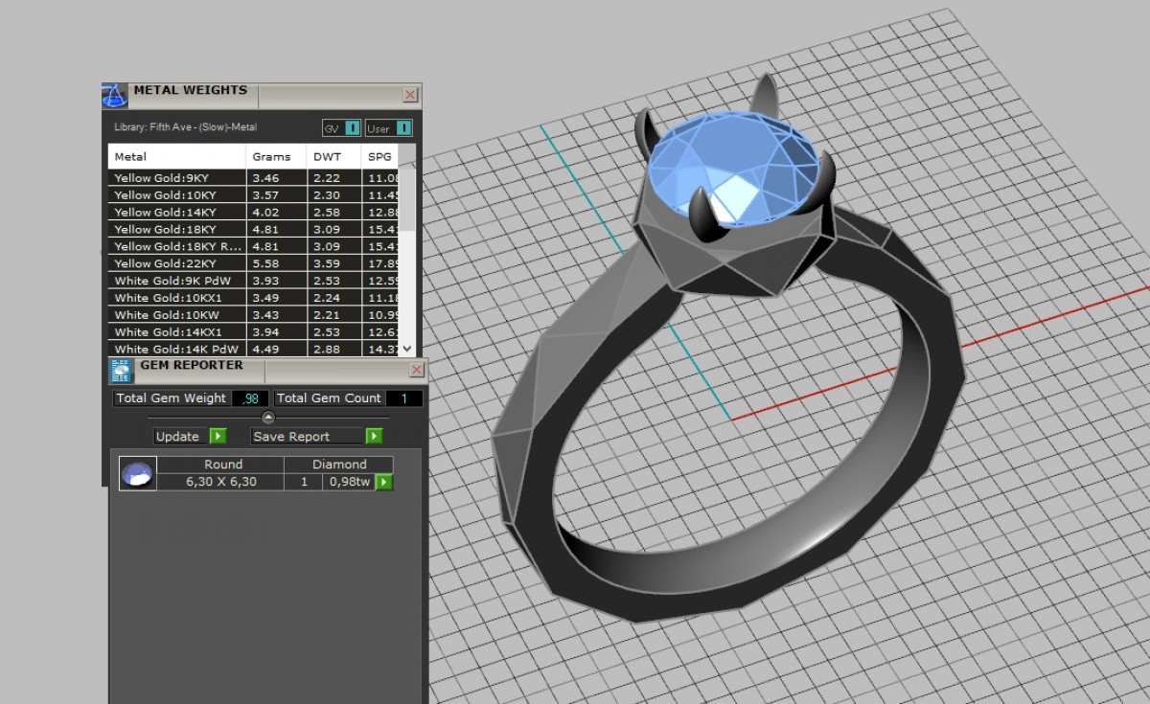
Task: Toggle the User library switch
Action: 403,128
